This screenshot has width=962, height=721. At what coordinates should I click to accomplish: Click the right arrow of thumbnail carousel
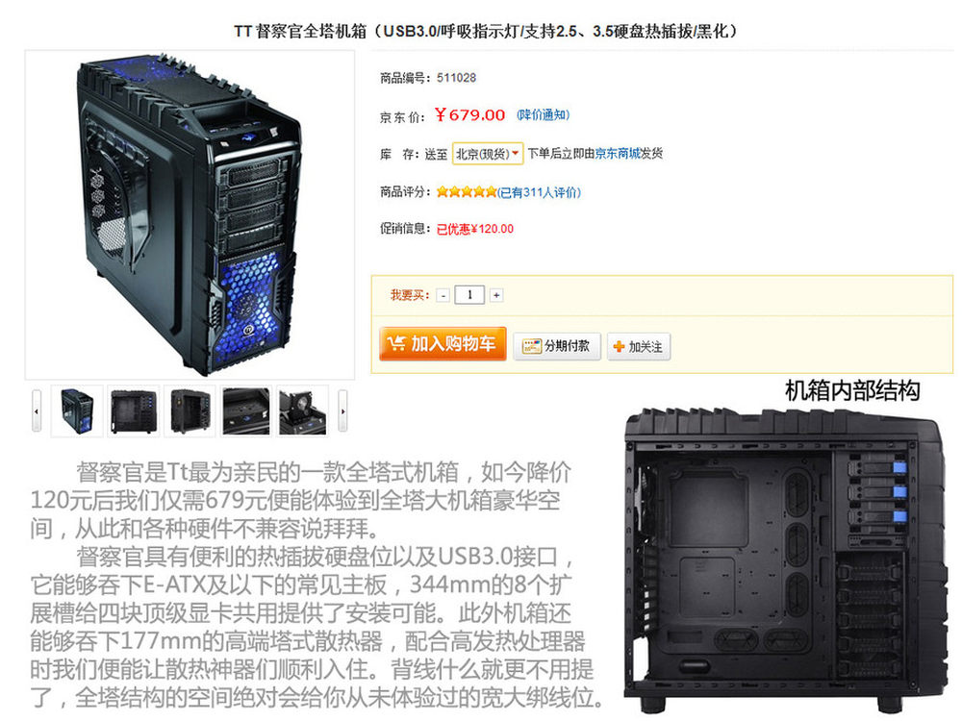(x=342, y=410)
